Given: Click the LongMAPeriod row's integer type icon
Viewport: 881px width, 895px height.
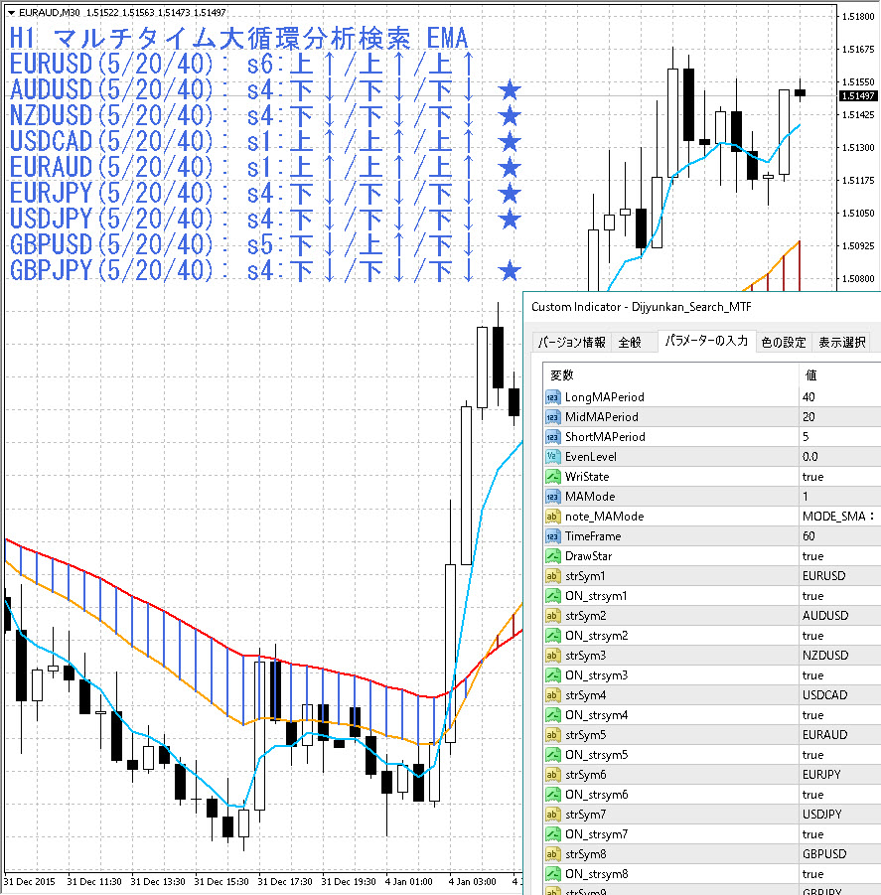Looking at the screenshot, I should (552, 397).
